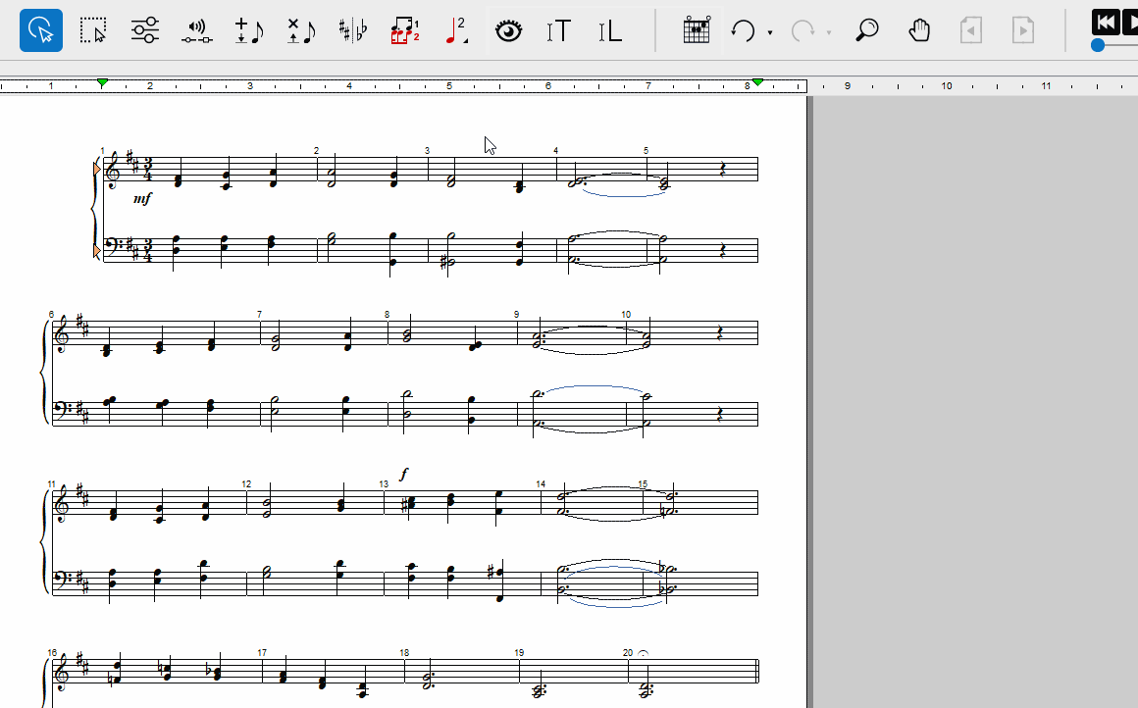The image size is (1138, 708).
Task: Open the mixer sliders tool
Action: (x=145, y=30)
